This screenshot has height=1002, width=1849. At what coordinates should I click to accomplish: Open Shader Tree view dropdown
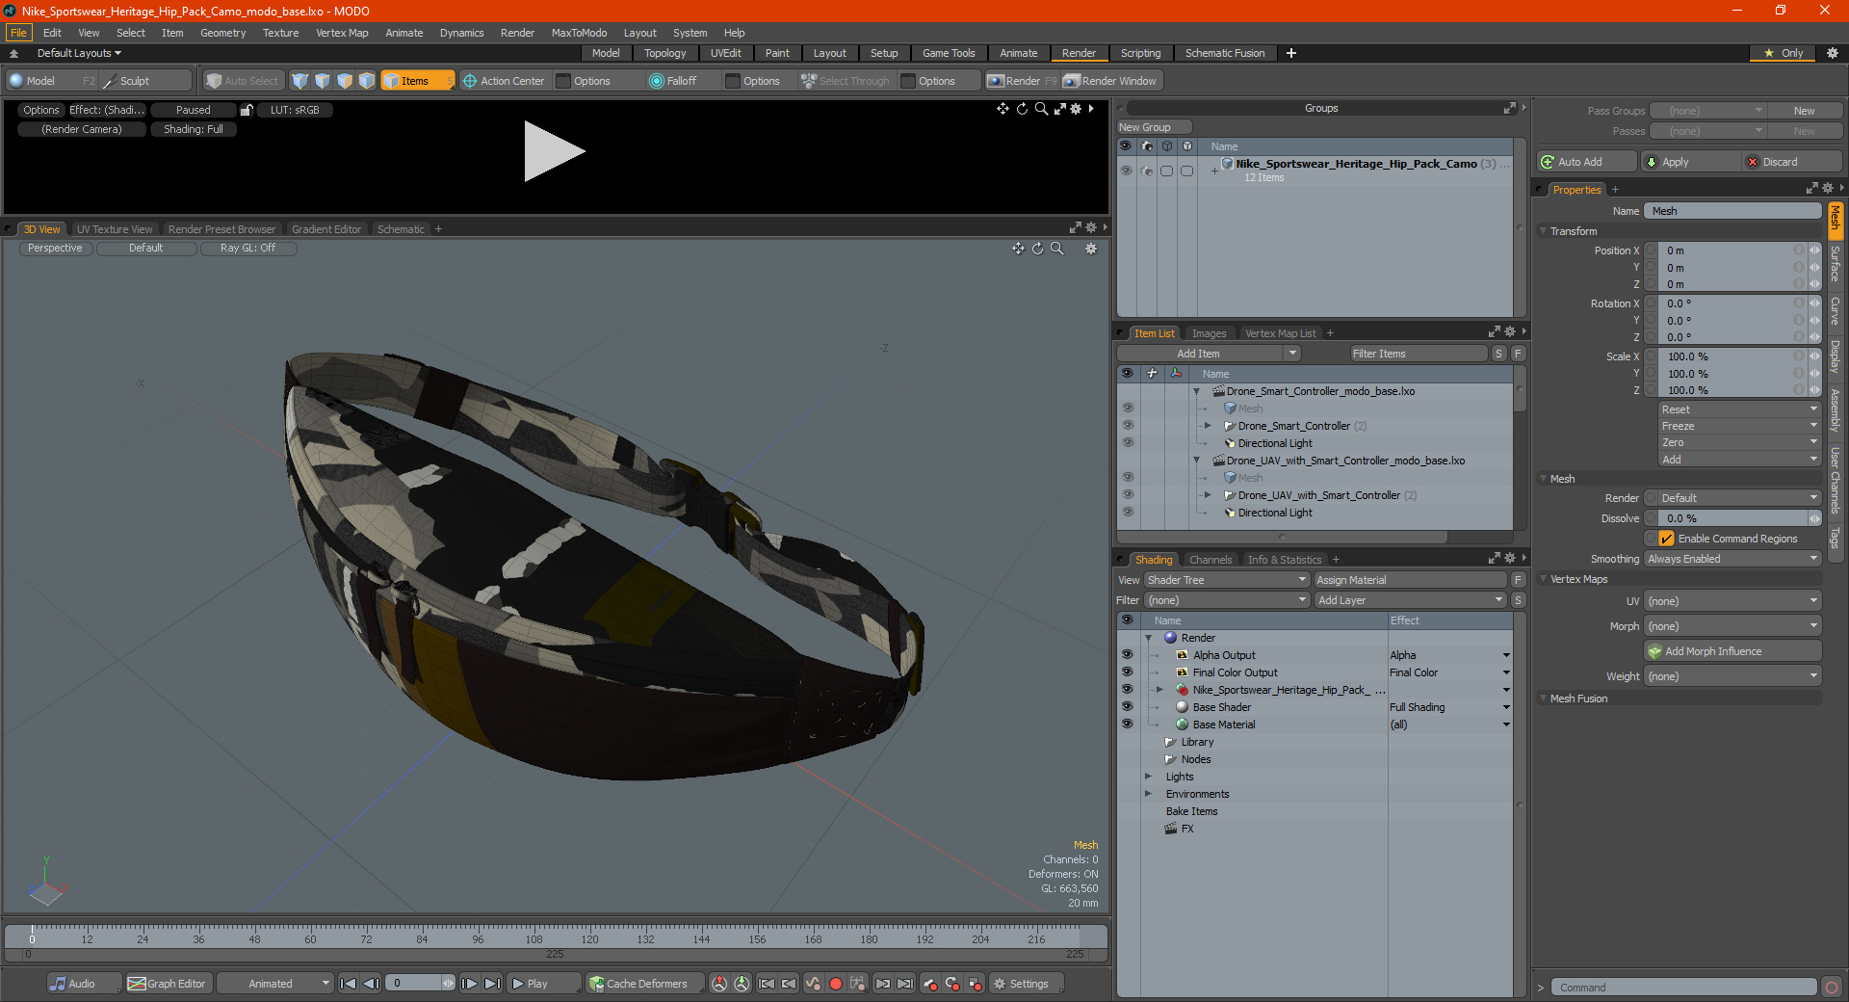1226,580
